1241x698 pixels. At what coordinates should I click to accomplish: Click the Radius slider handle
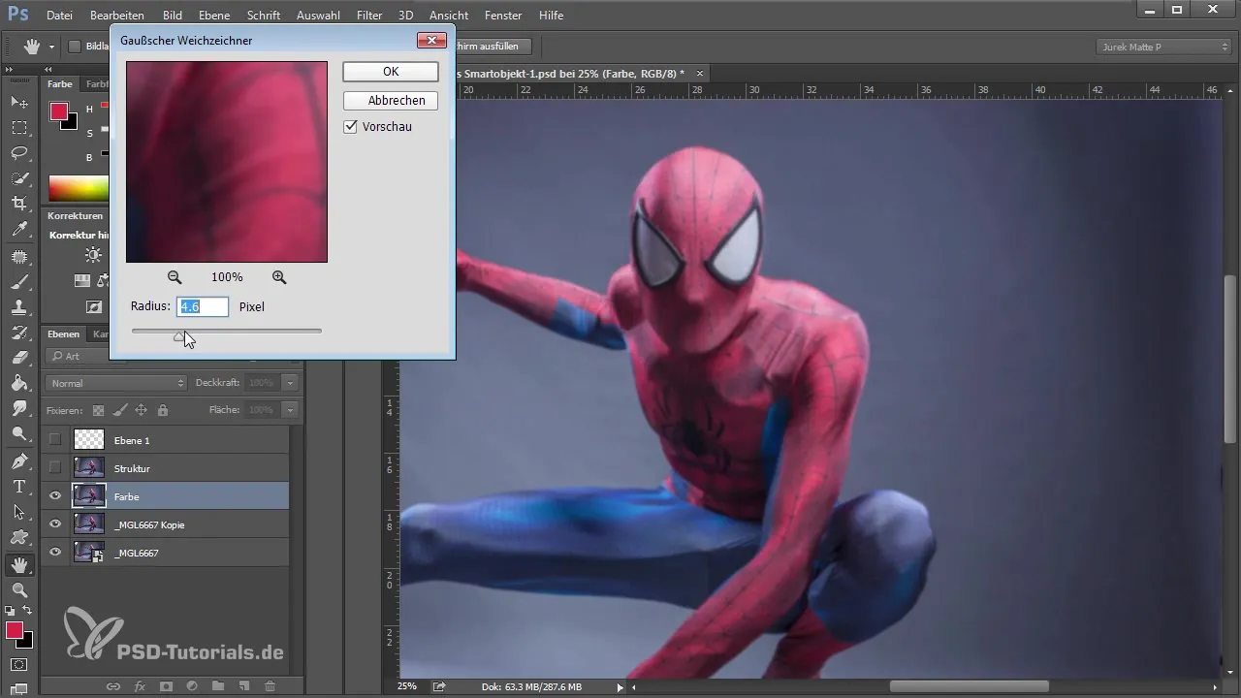click(x=179, y=335)
